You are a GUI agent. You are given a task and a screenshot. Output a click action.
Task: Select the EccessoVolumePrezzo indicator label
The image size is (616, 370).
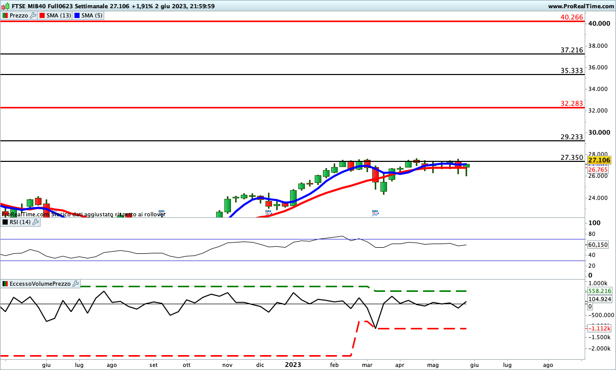[41, 283]
